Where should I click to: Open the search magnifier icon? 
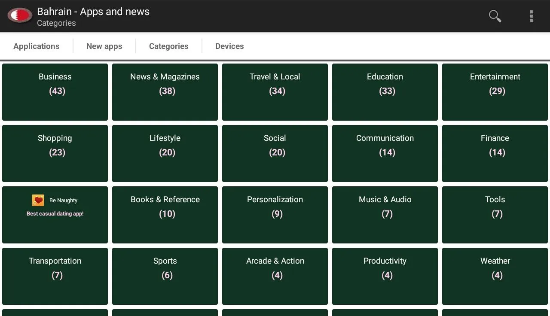[495, 16]
